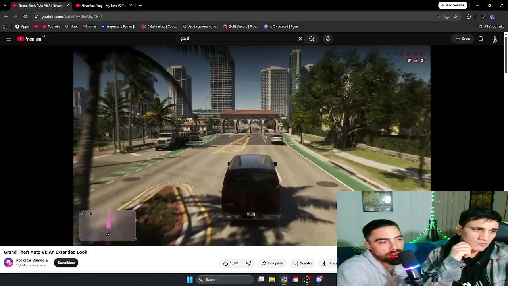Image resolution: width=508 pixels, height=286 pixels.
Task: Click the Crear button
Action: pyautogui.click(x=463, y=39)
